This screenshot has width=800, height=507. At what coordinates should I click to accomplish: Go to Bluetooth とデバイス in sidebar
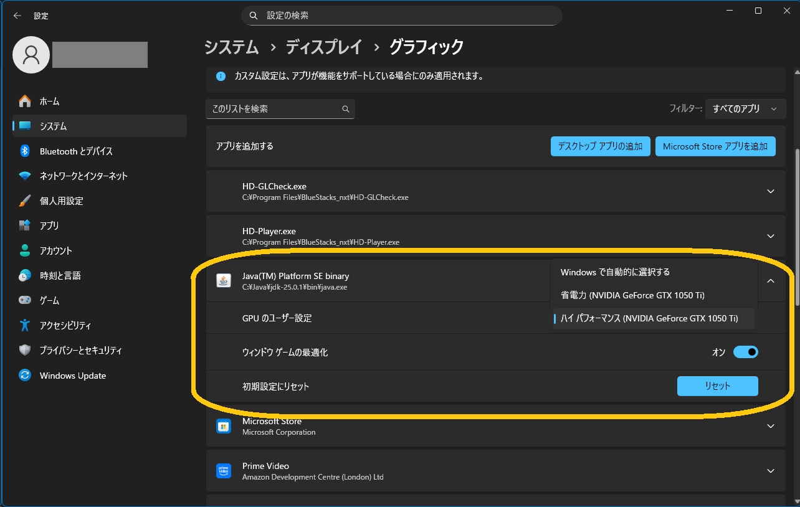(x=75, y=151)
